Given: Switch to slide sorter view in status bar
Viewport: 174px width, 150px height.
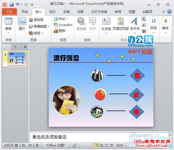Looking at the screenshot, I should click(101, 145).
